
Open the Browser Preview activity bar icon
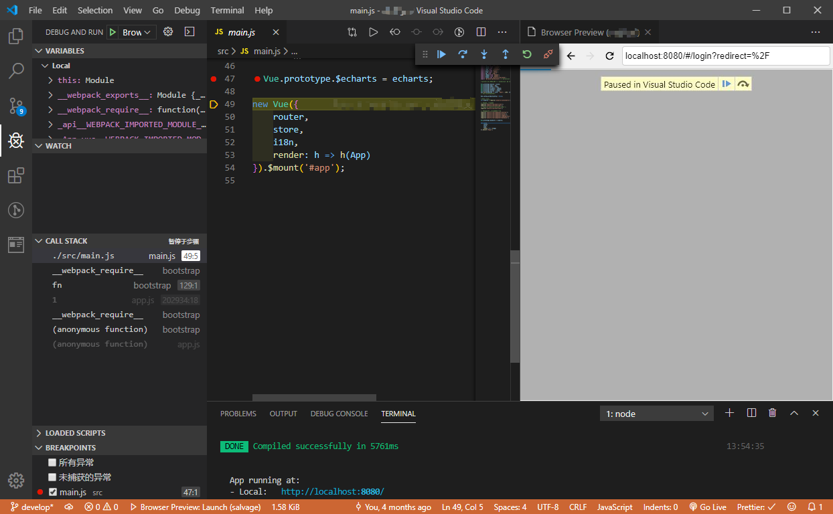coord(16,245)
